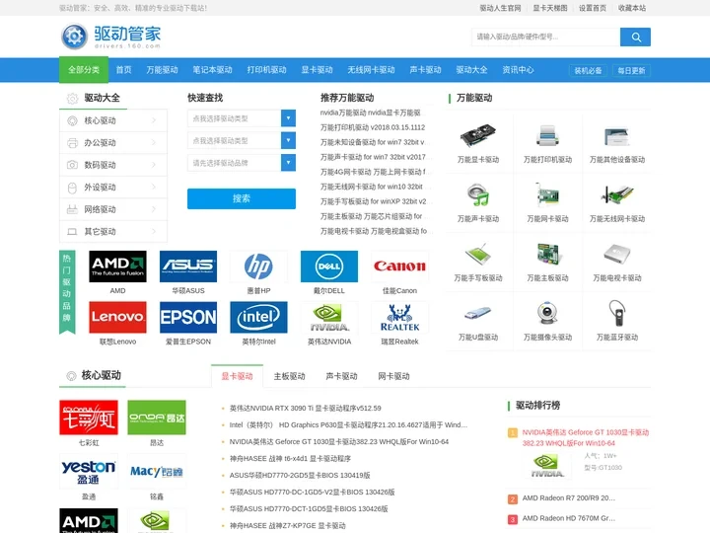Open 神舟HASEE 战神 t6-x4d1 显卡驱动程序 link

290,458
